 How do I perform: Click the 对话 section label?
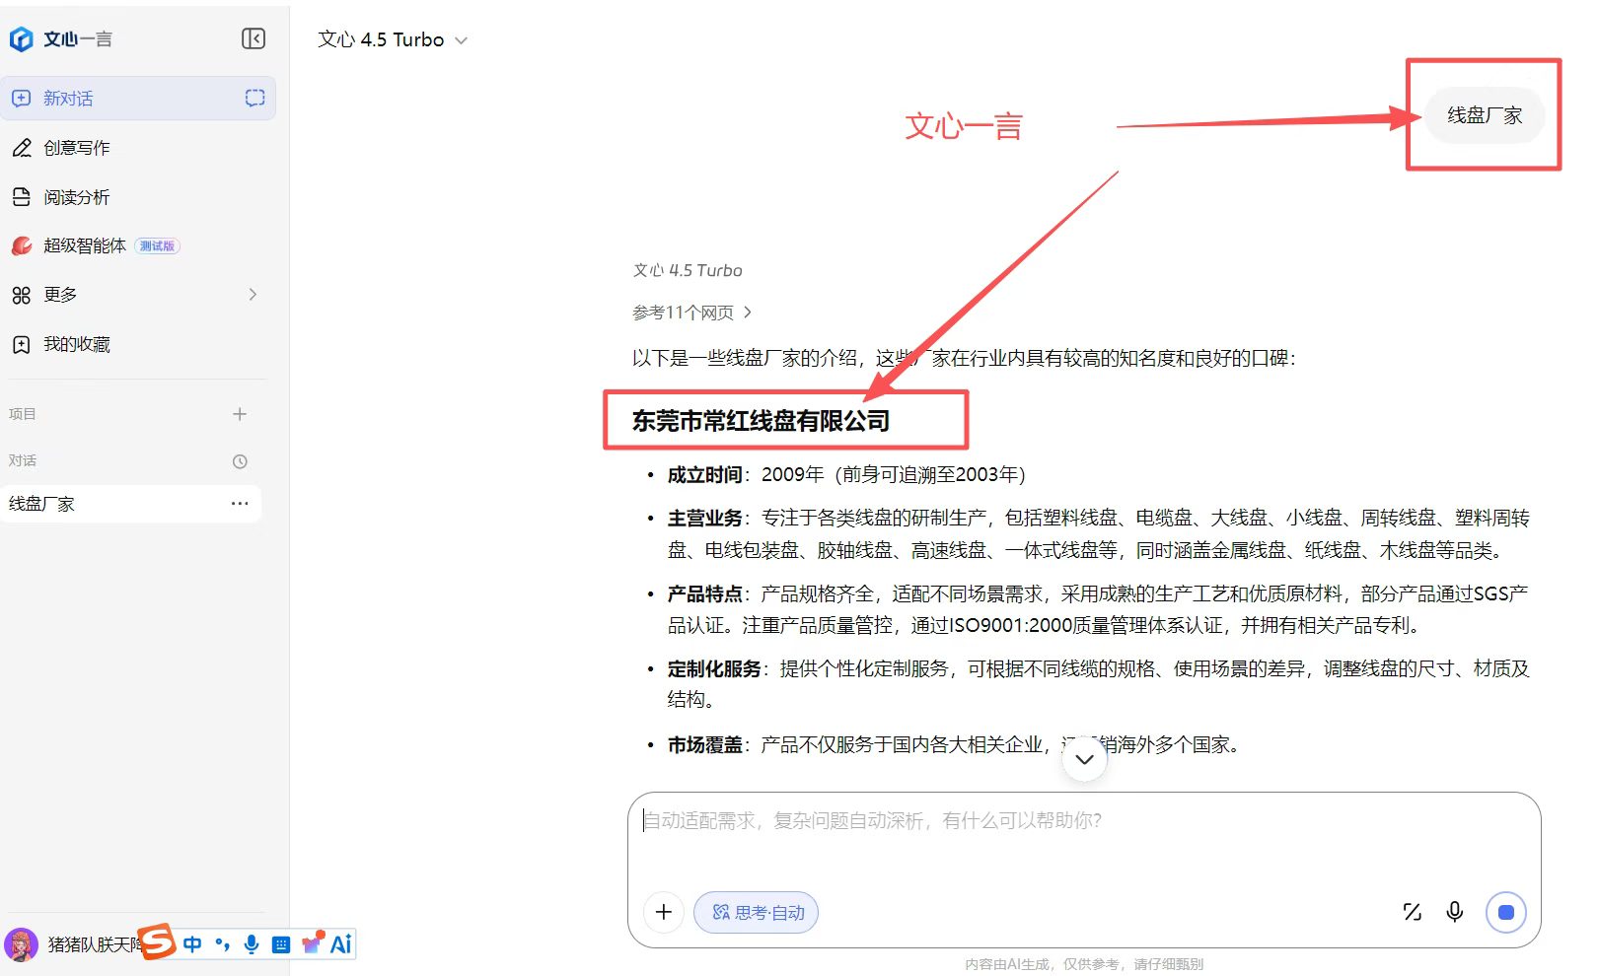tap(22, 460)
